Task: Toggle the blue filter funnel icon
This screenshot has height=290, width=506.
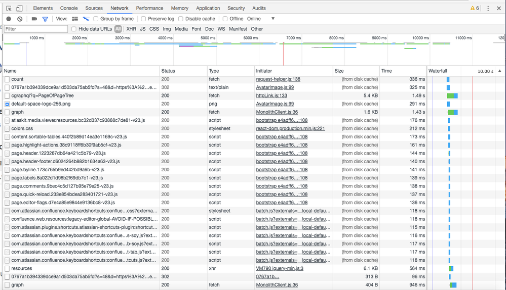Action: click(x=45, y=19)
